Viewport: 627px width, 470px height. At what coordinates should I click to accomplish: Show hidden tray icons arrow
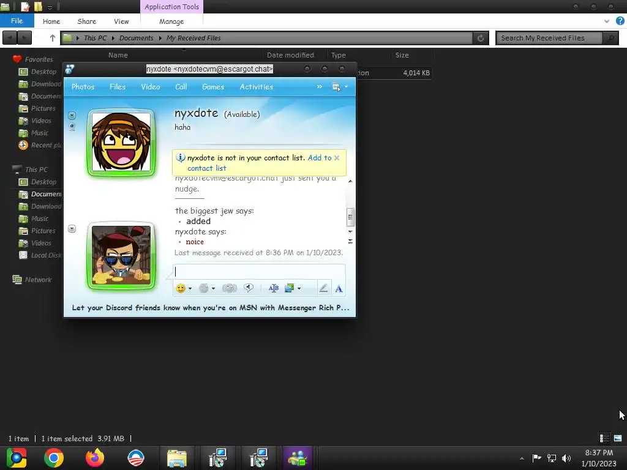[522, 458]
